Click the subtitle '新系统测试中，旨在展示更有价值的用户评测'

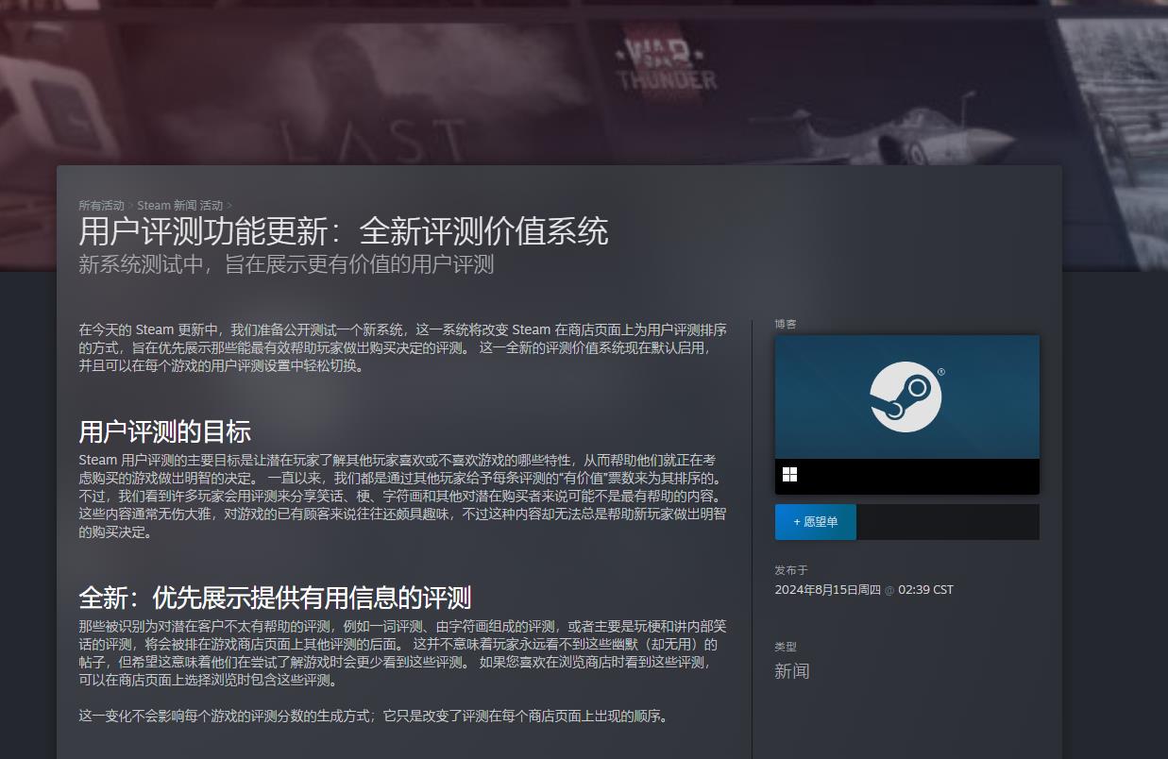pos(286,264)
